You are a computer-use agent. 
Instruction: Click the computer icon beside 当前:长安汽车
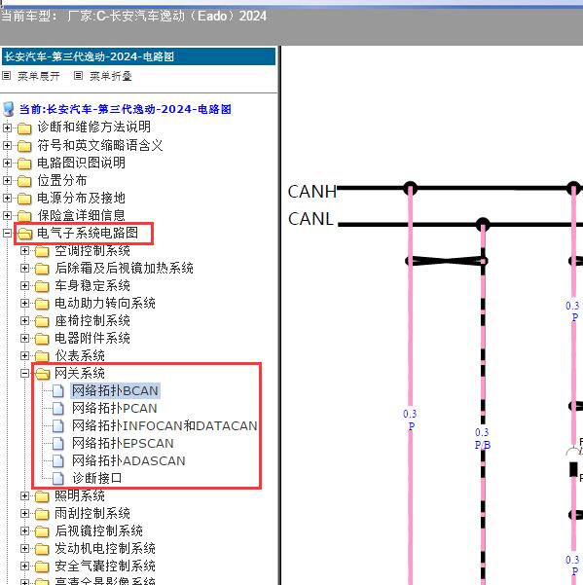tap(8, 109)
